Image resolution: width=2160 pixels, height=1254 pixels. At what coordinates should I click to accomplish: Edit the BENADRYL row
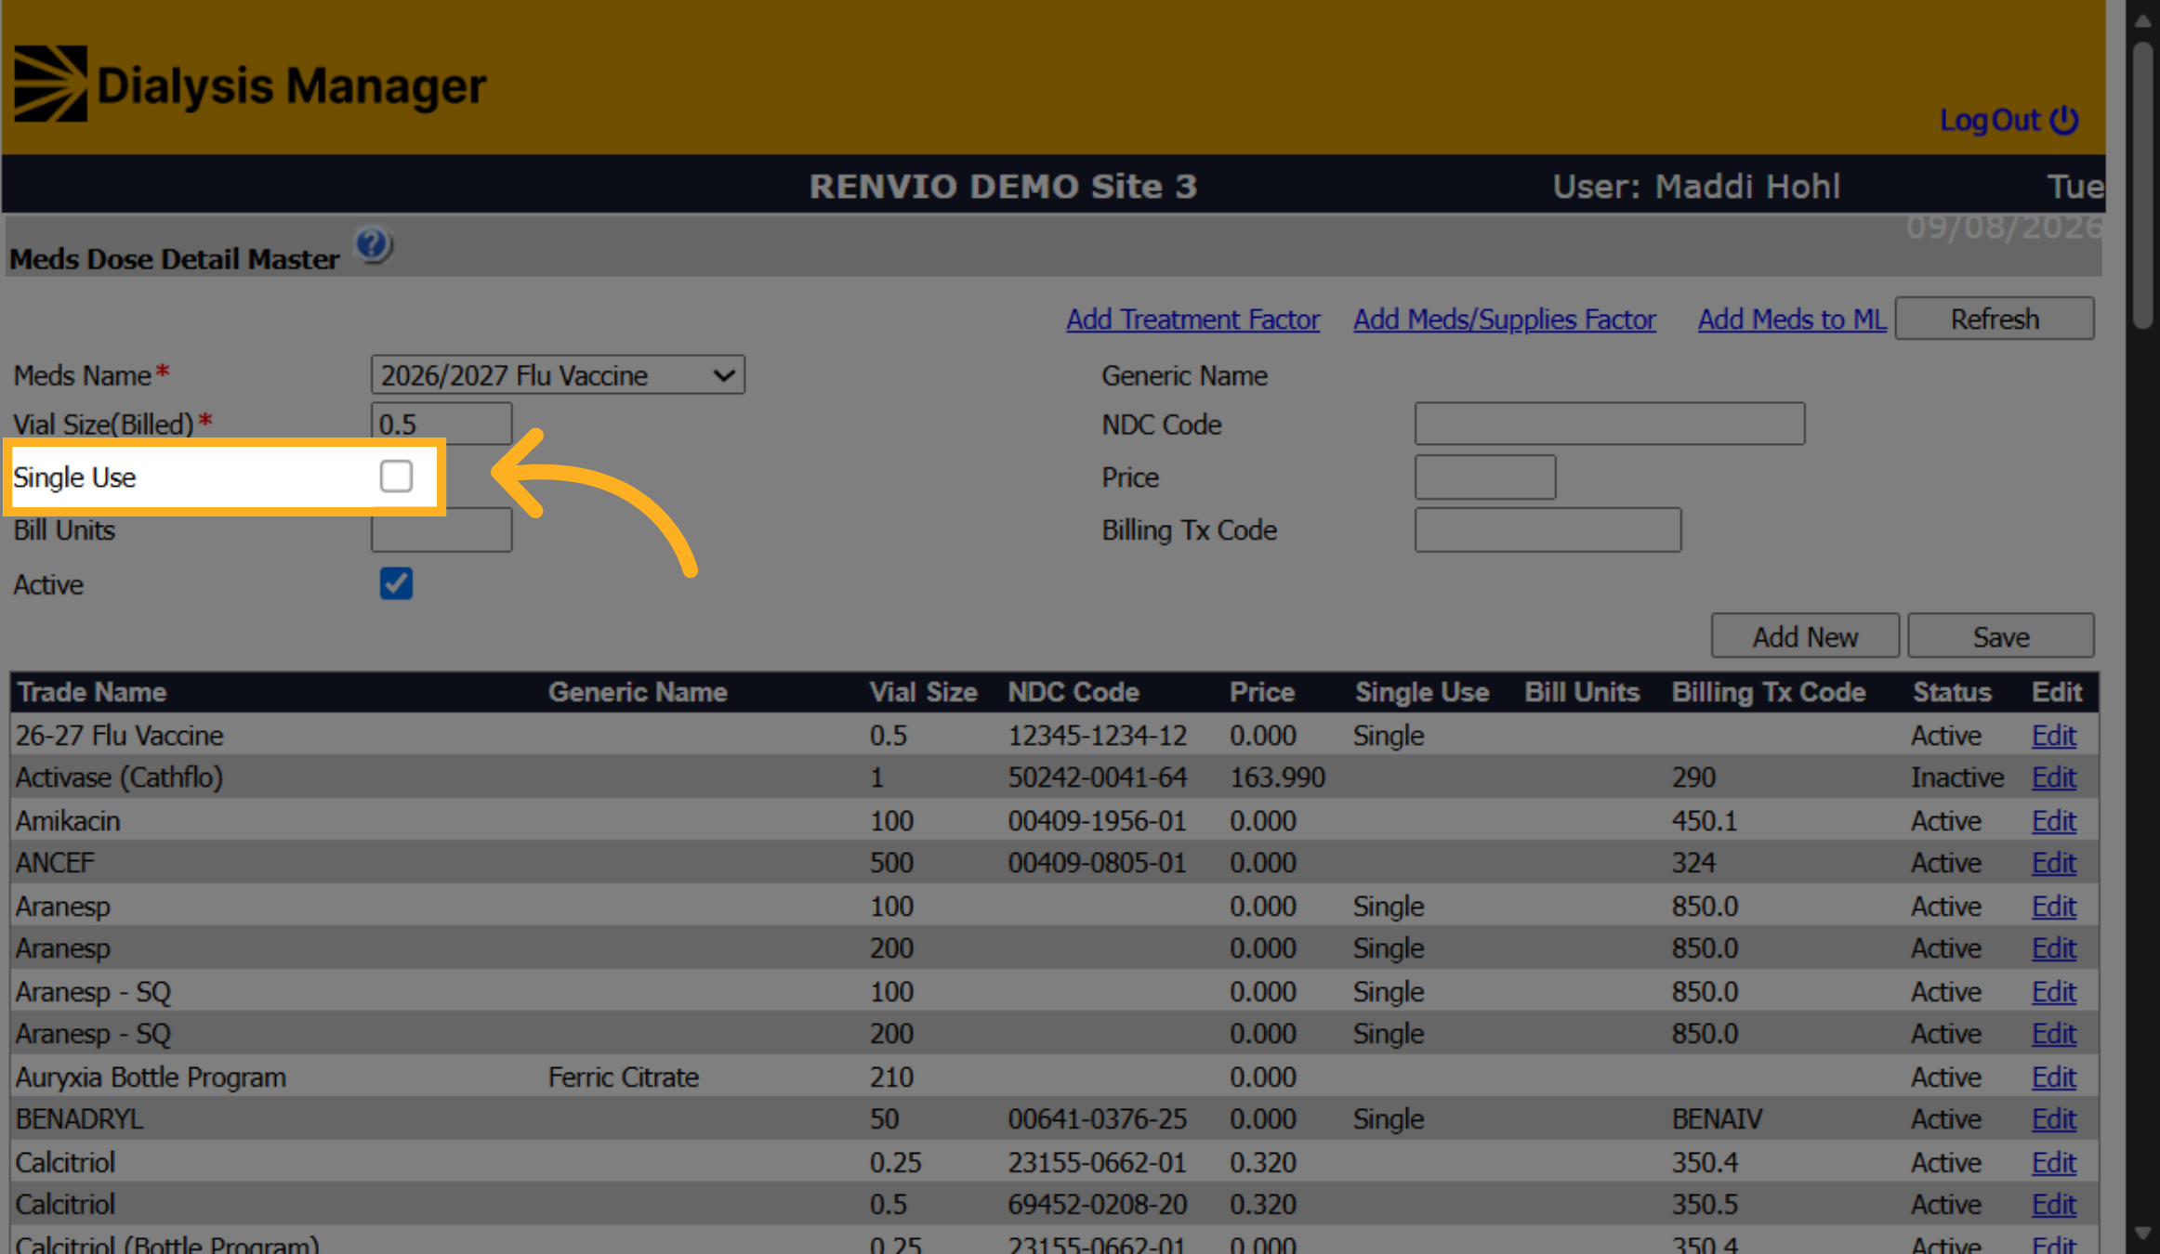point(2053,1119)
